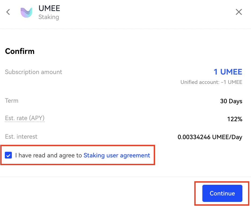251x207 pixels.
Task: Untick the staking agreement checkbox
Action: click(8, 155)
